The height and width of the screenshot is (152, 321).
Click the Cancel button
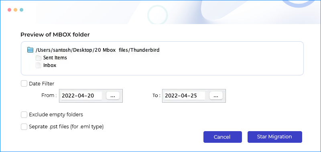(x=223, y=137)
